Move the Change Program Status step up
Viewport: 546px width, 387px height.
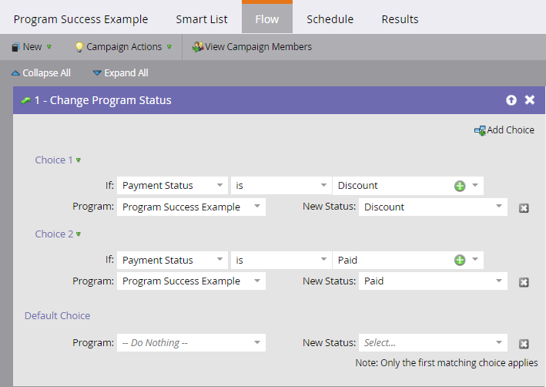tap(511, 100)
